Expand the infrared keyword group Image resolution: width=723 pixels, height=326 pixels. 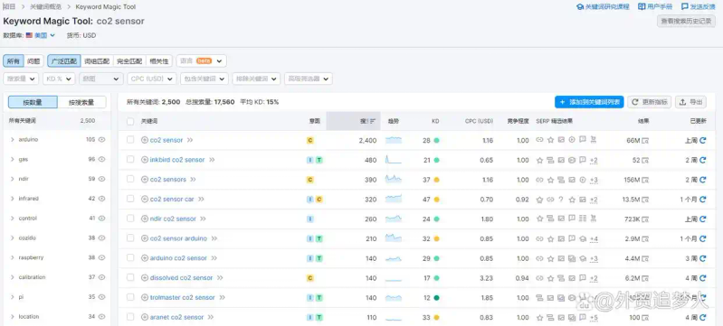[13, 199]
